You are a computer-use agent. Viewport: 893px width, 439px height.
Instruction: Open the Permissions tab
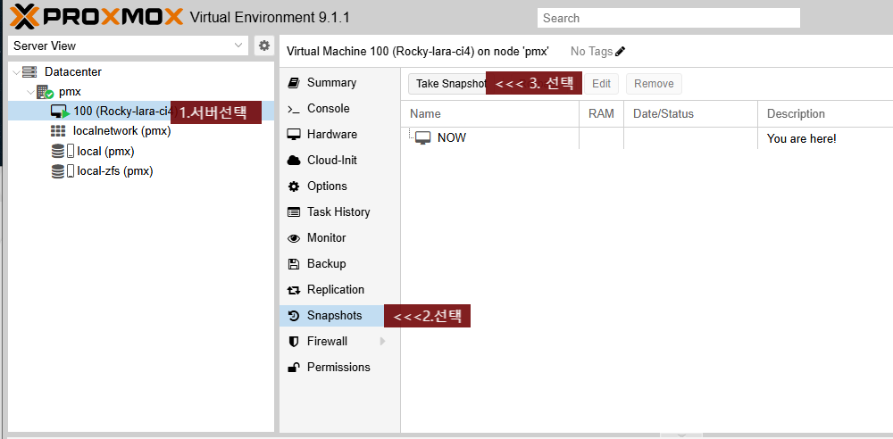340,368
